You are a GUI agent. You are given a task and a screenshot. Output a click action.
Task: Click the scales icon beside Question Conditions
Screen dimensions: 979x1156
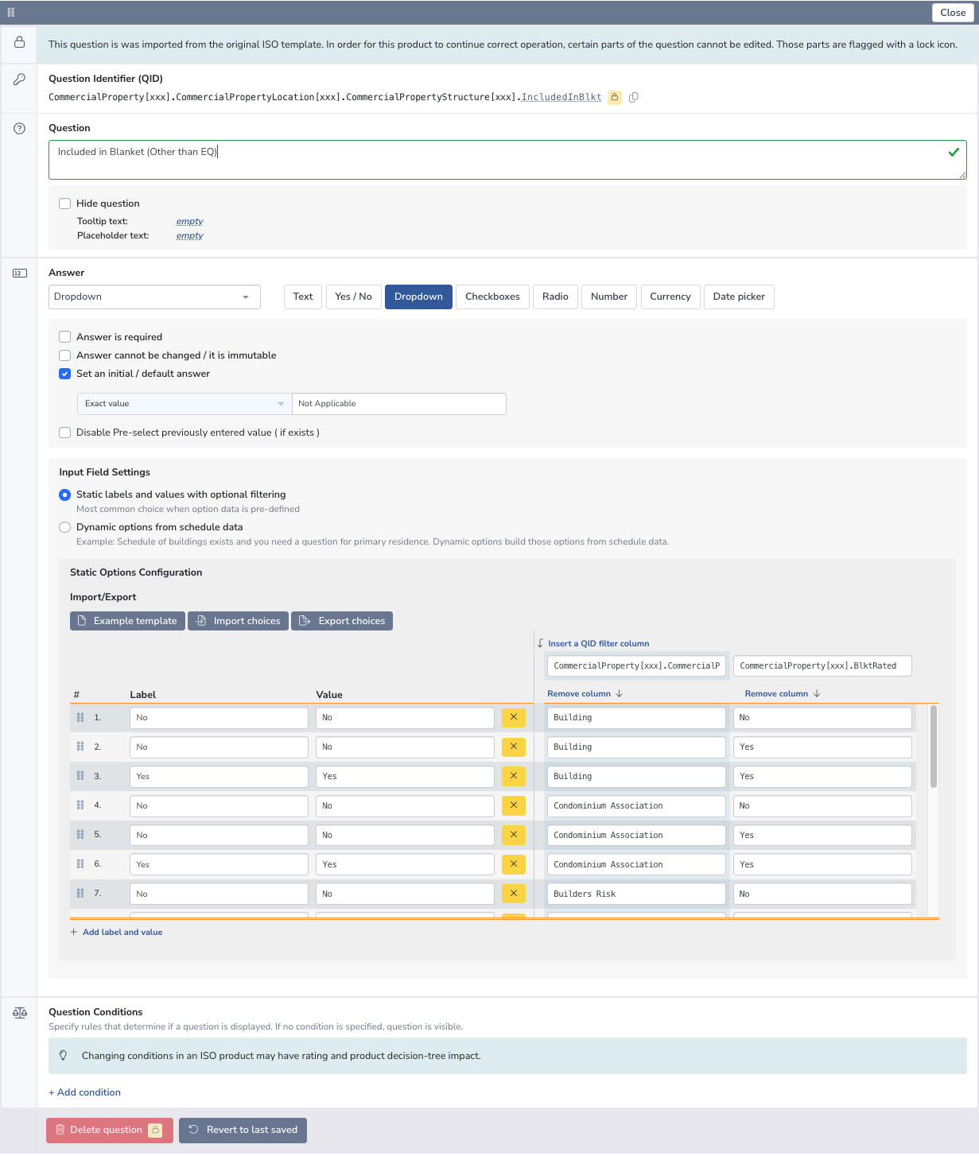click(x=20, y=1012)
